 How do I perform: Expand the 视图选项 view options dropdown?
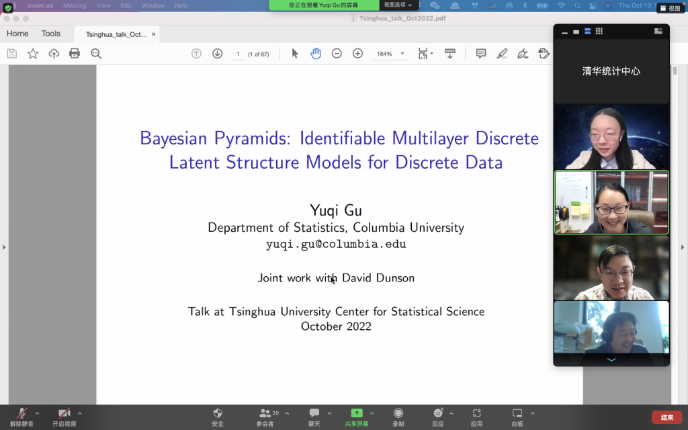tap(398, 5)
